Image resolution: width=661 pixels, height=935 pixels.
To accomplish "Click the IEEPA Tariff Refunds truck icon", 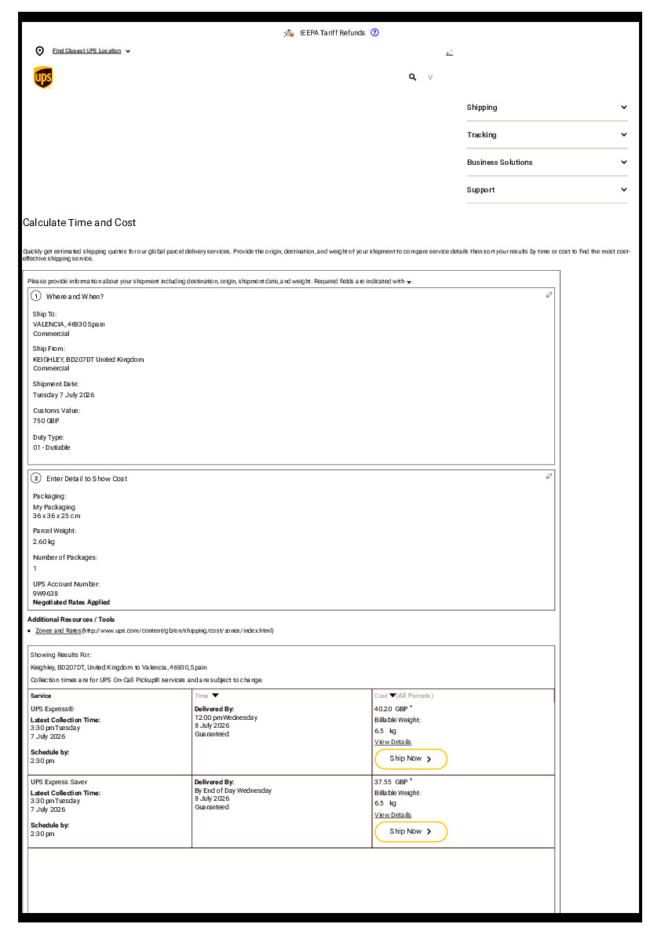I will point(288,34).
